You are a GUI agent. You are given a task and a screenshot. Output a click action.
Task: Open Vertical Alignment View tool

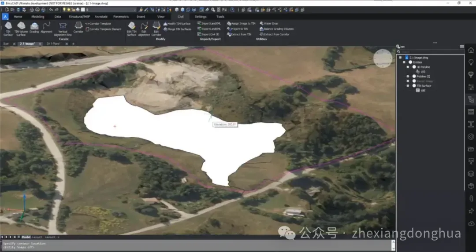pos(63,29)
